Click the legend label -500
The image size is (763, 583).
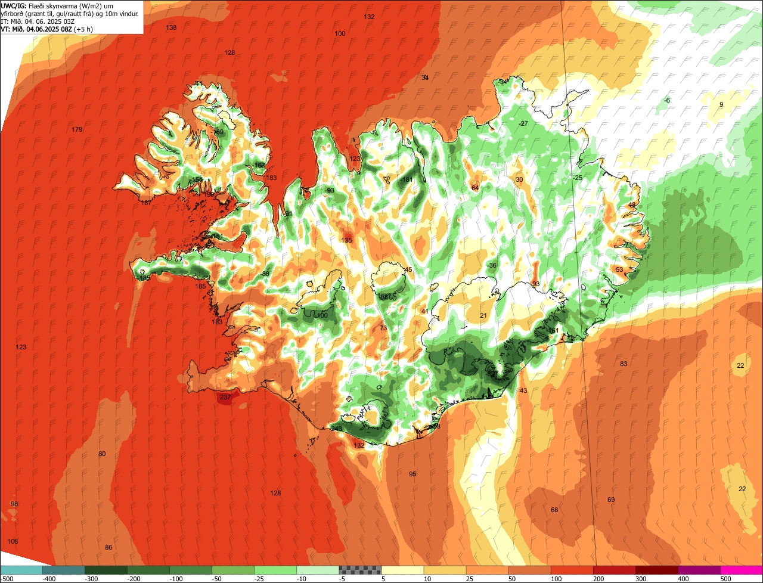[x=7, y=579]
